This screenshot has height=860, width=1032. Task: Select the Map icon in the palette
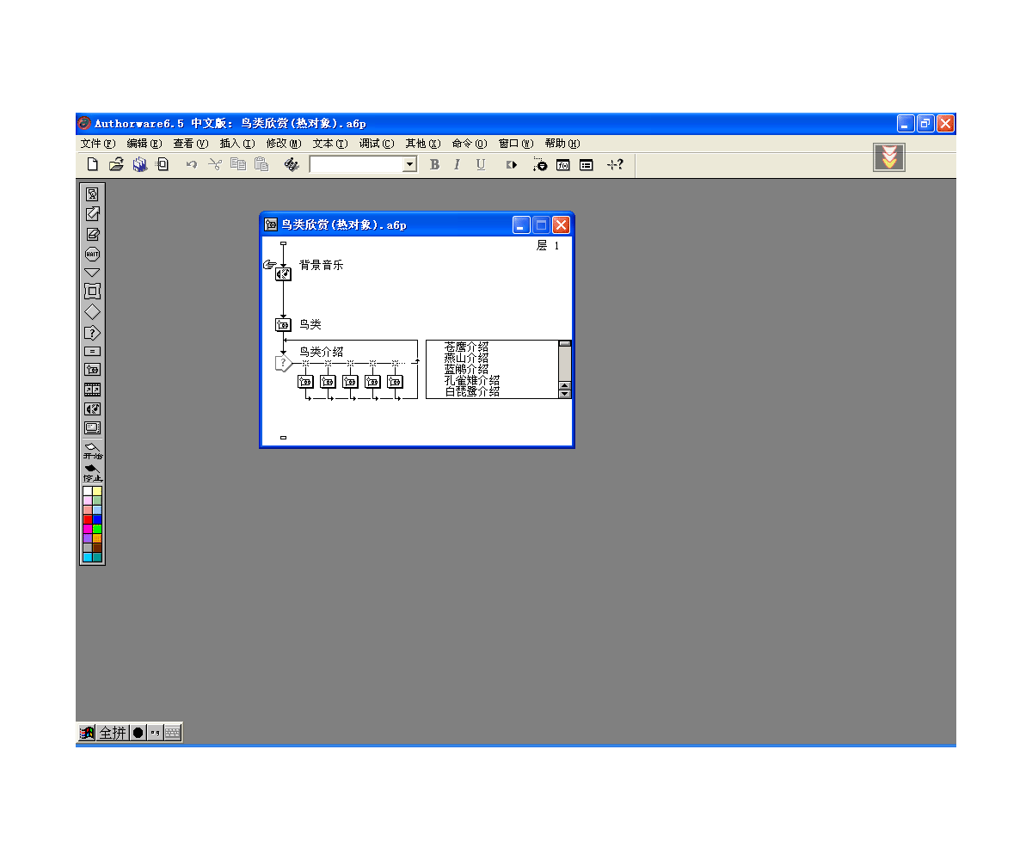click(x=92, y=369)
